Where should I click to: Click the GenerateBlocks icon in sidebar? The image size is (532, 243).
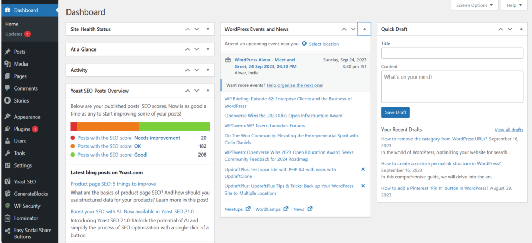(x=7, y=194)
